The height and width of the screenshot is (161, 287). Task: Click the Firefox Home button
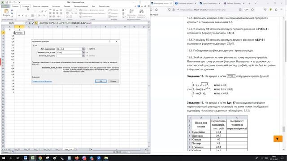(x=157, y=10)
